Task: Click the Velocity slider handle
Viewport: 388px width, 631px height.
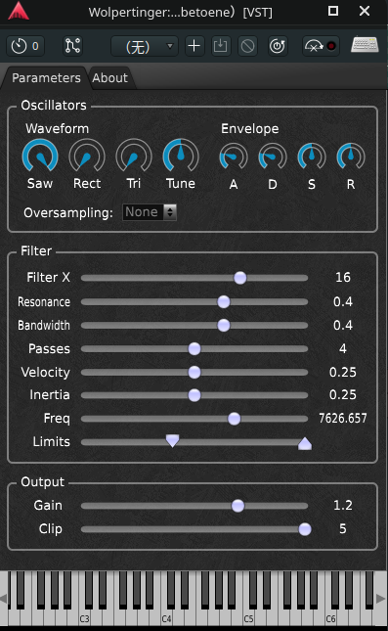Action: [x=194, y=373]
